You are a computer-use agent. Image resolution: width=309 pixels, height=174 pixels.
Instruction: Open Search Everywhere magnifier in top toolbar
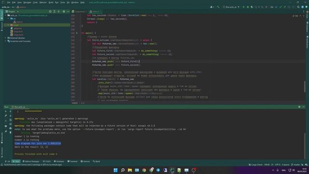tap(298, 7)
